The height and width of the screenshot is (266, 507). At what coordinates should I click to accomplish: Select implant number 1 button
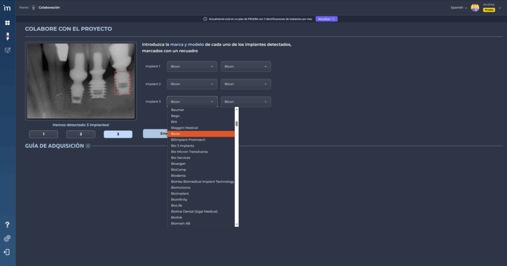pyautogui.click(x=44, y=134)
